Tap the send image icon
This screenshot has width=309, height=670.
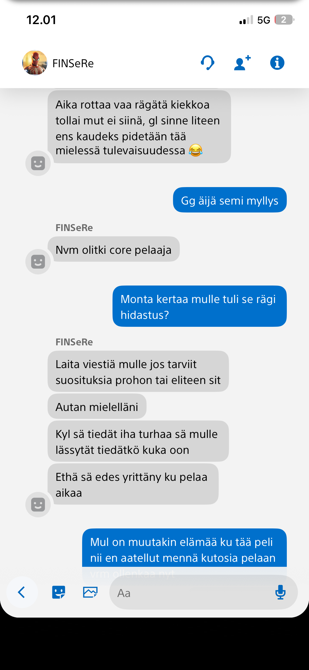(x=90, y=592)
